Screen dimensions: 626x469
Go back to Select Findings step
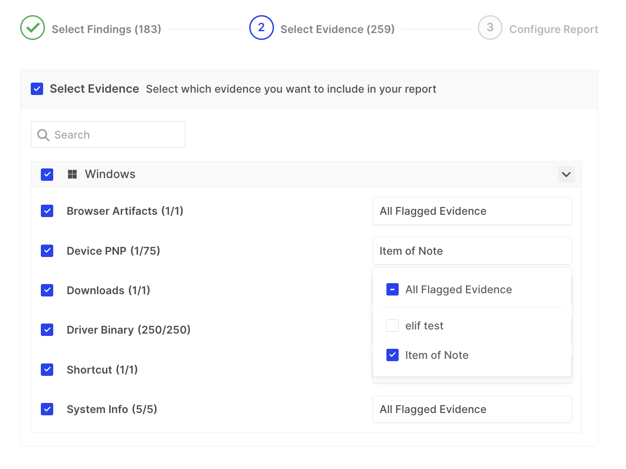106,29
